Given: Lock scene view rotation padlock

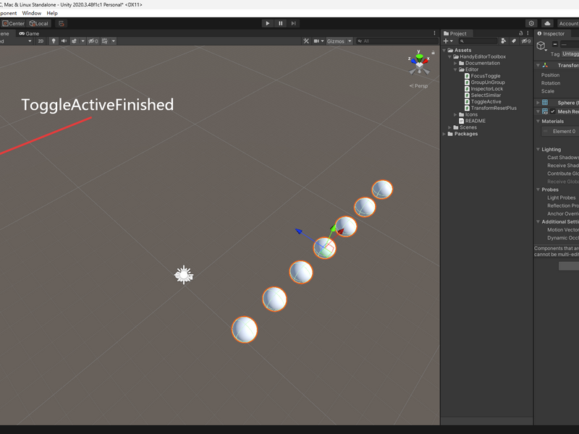Looking at the screenshot, I should 433,53.
